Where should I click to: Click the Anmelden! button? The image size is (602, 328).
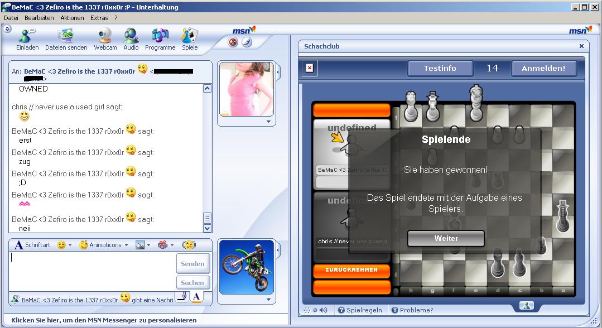tap(543, 69)
